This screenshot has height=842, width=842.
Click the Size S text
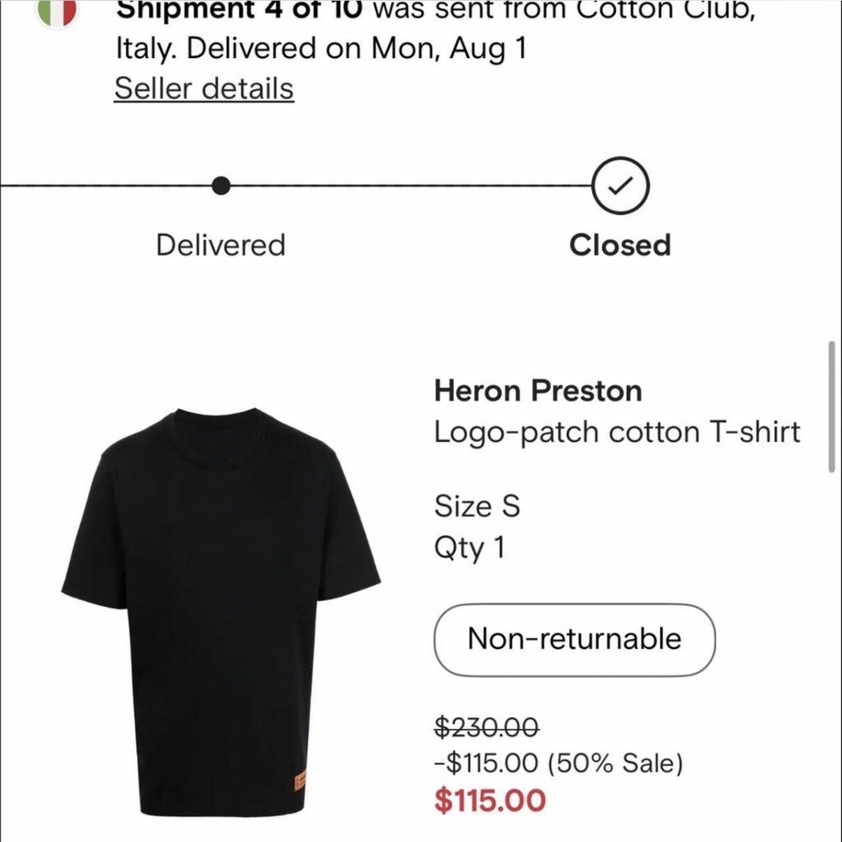pyautogui.click(x=477, y=506)
